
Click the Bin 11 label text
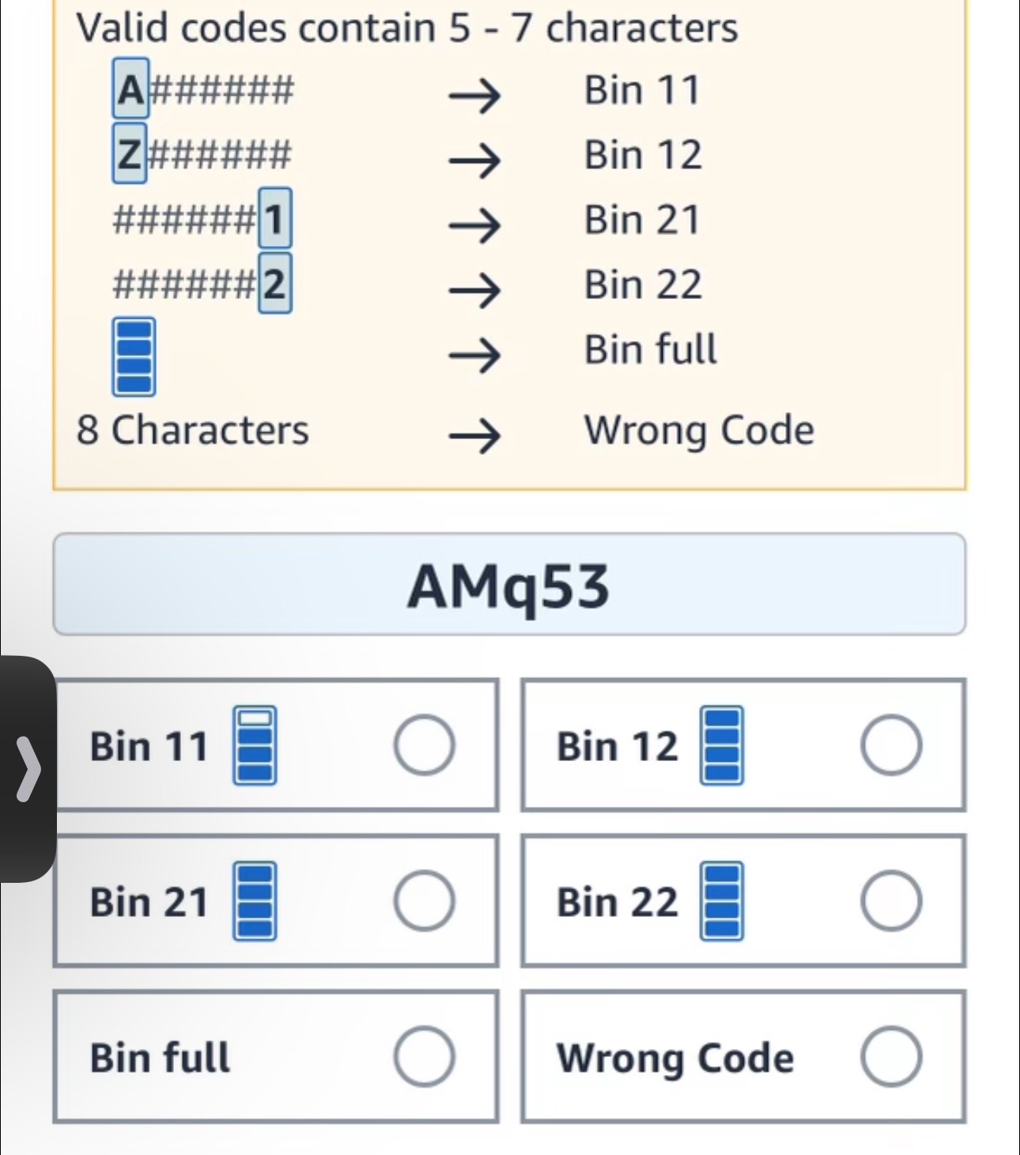(x=149, y=746)
